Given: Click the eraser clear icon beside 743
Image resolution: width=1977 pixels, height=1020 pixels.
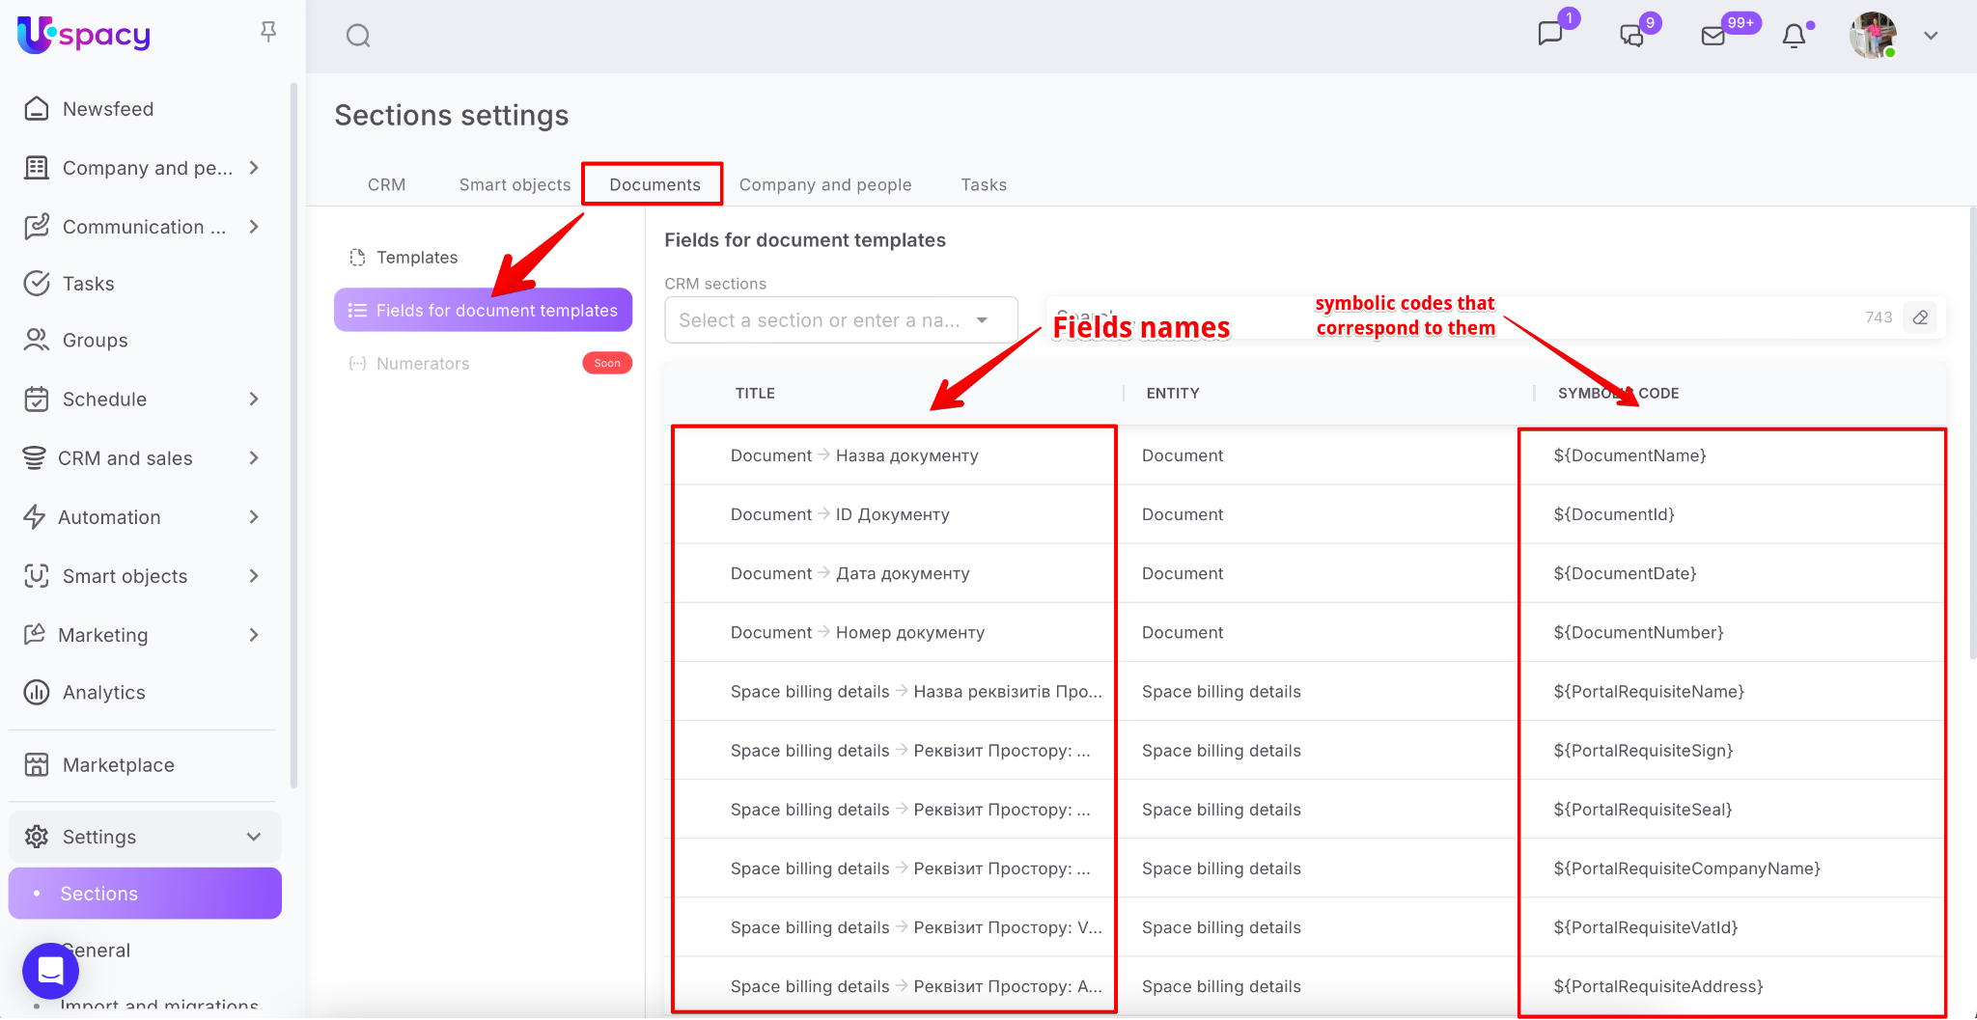Looking at the screenshot, I should click(x=1920, y=317).
